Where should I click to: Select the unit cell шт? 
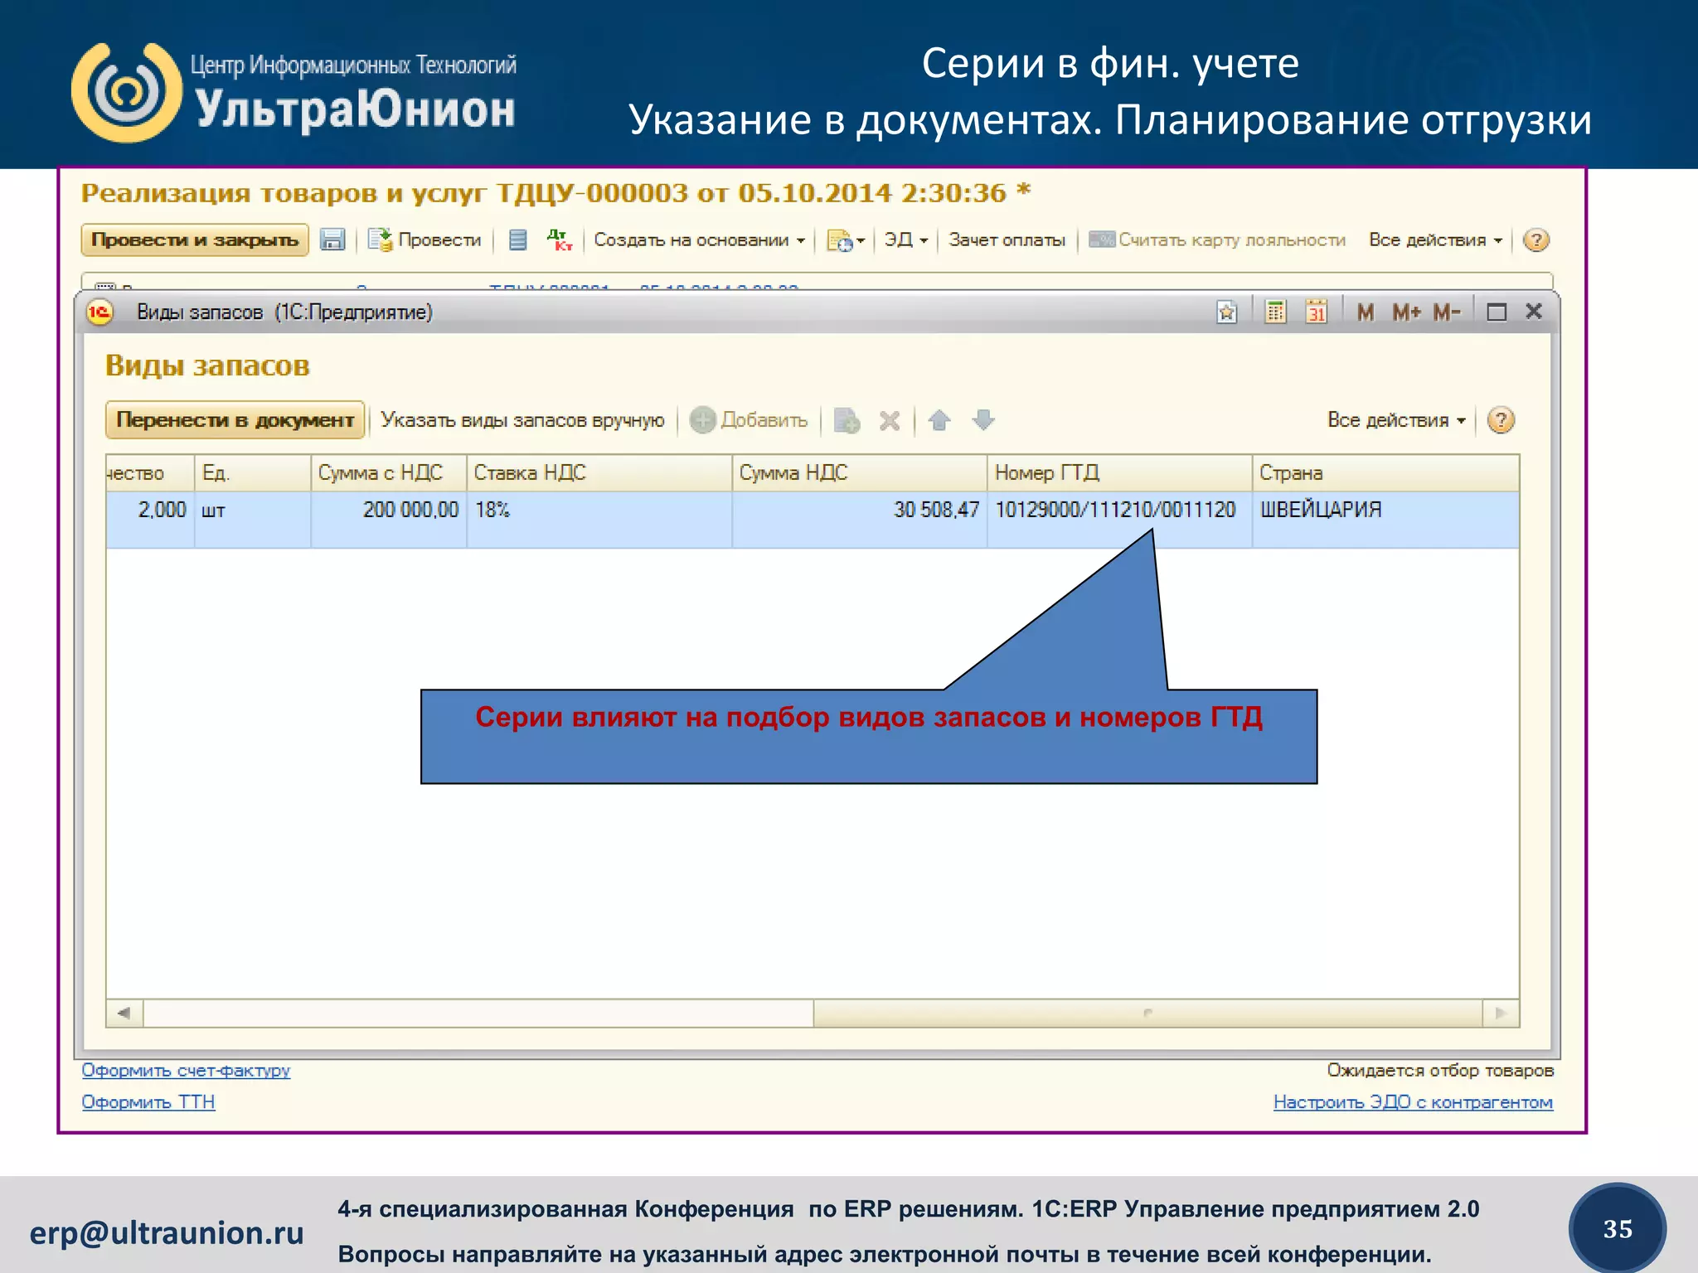pyautogui.click(x=253, y=520)
